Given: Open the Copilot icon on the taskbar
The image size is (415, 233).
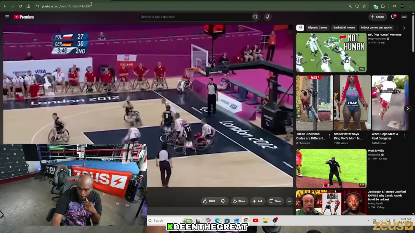Looking at the screenshot, I should (x=208, y=221).
